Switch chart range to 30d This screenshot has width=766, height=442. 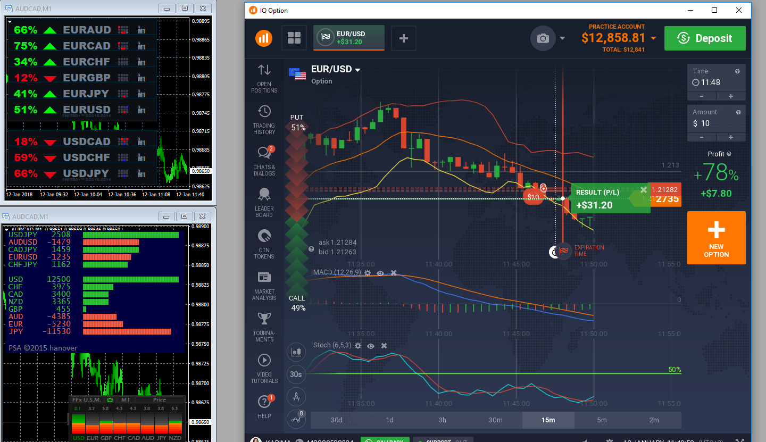[337, 420]
